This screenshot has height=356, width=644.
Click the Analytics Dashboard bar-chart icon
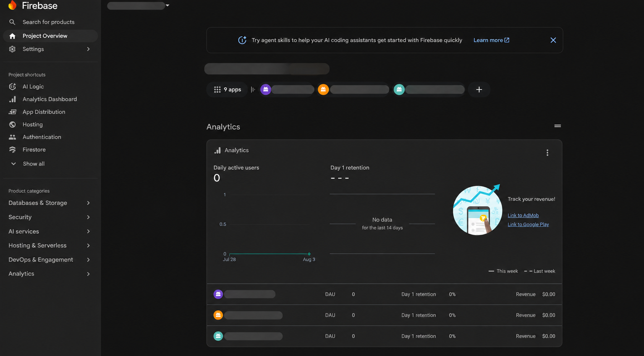(12, 99)
